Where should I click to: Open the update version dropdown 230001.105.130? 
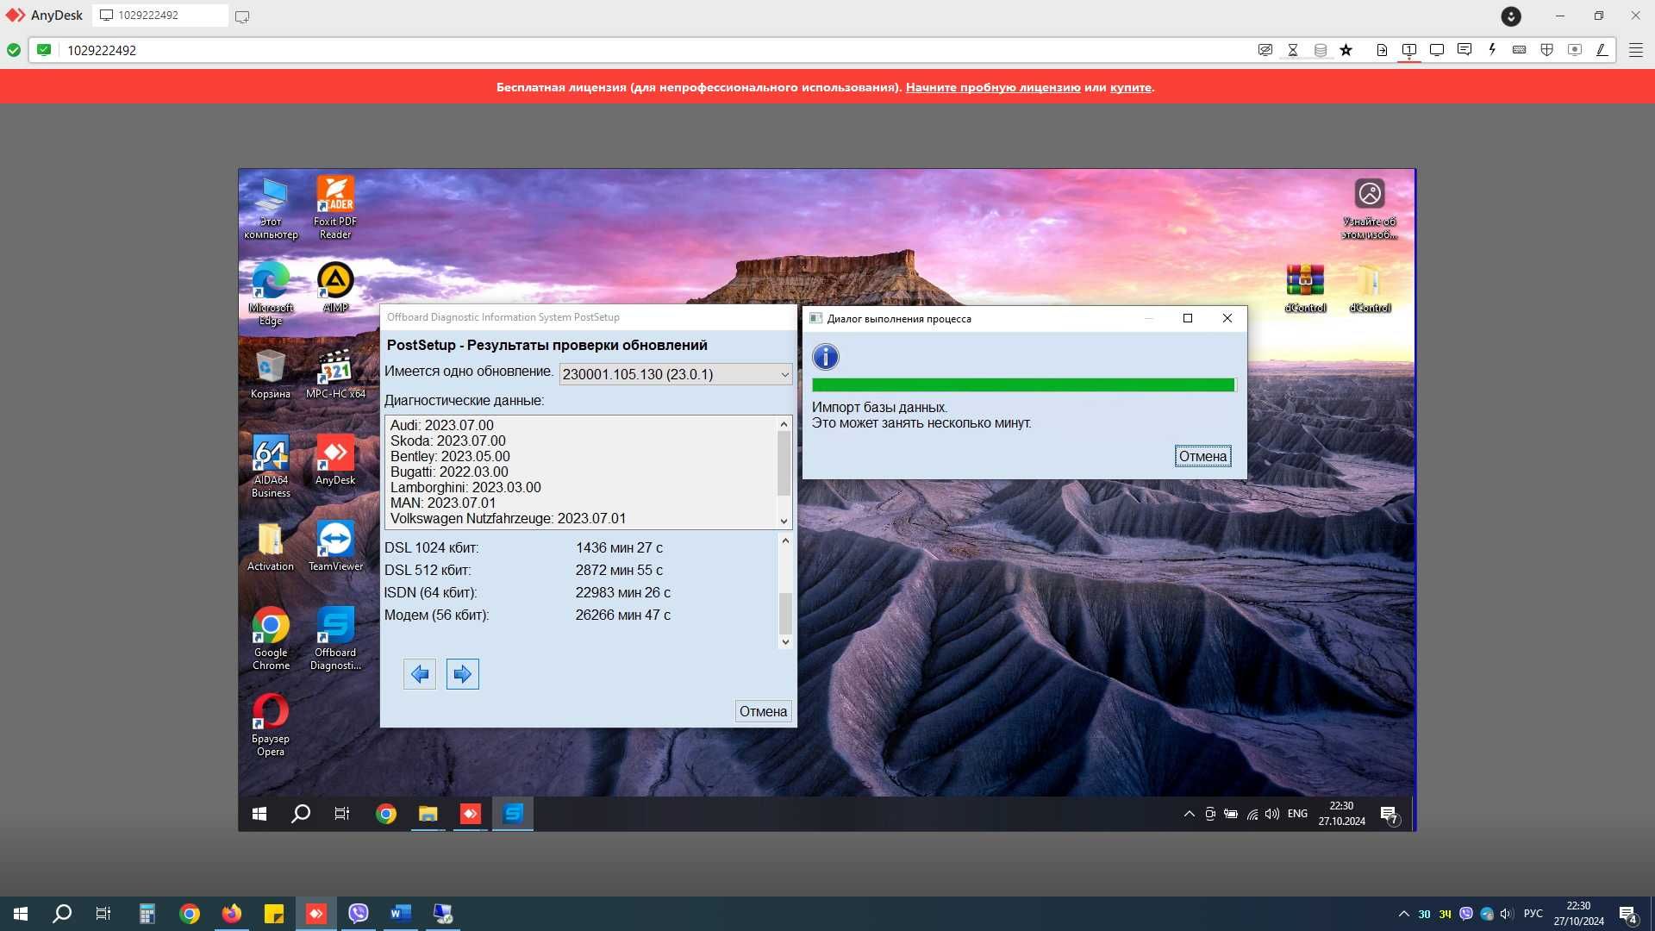pos(676,374)
